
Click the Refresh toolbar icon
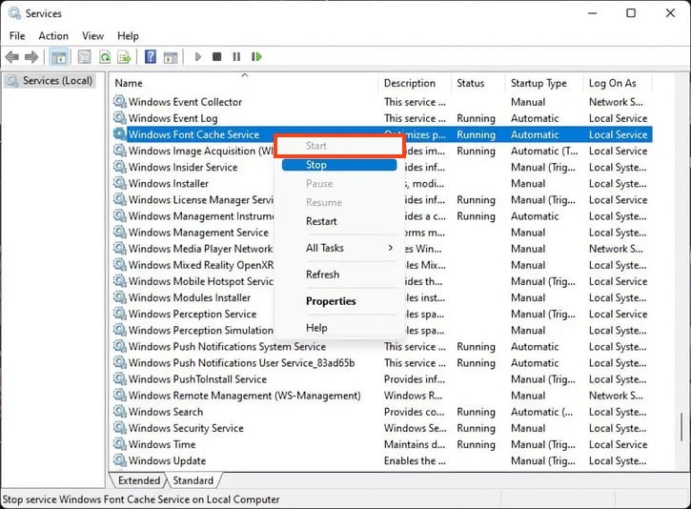point(105,57)
